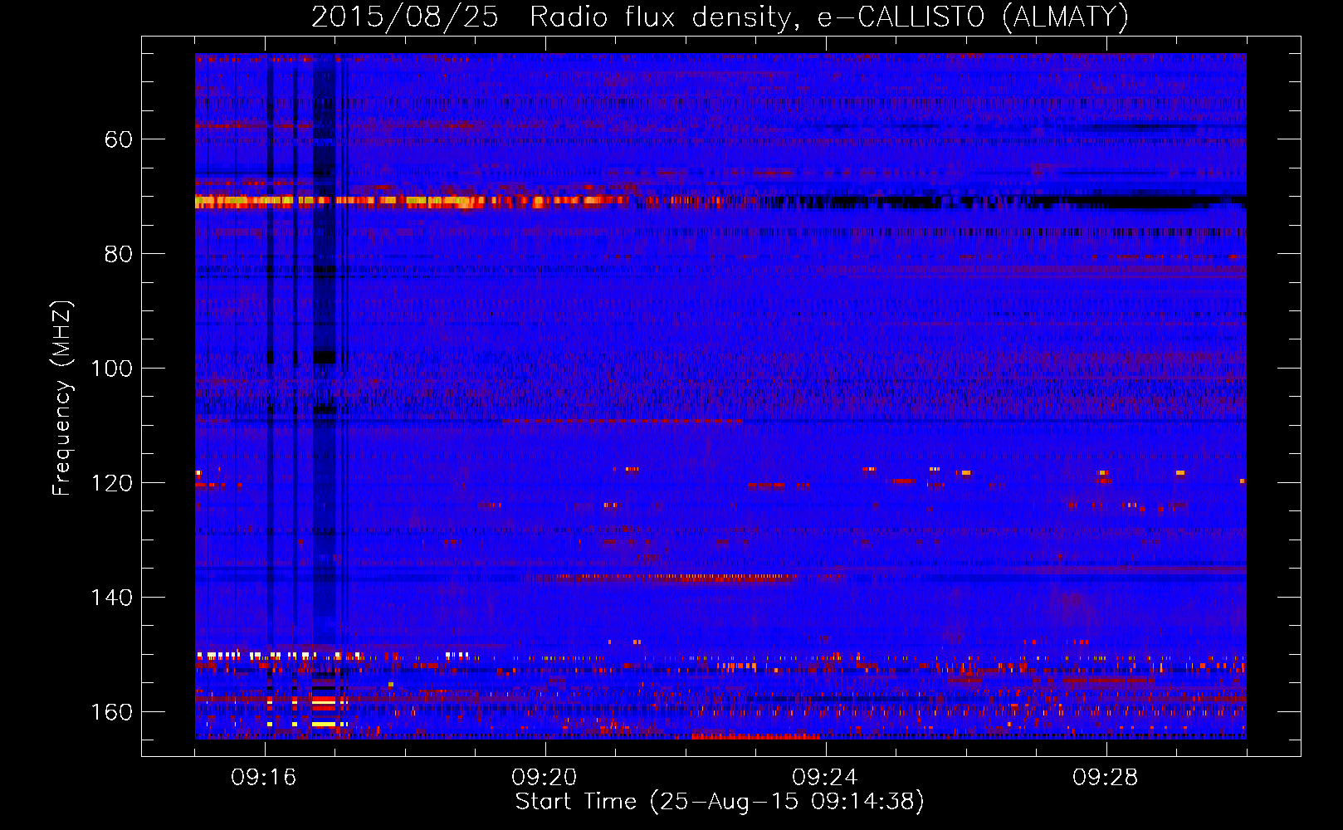Click the 09:16 time tick label

pos(264,778)
